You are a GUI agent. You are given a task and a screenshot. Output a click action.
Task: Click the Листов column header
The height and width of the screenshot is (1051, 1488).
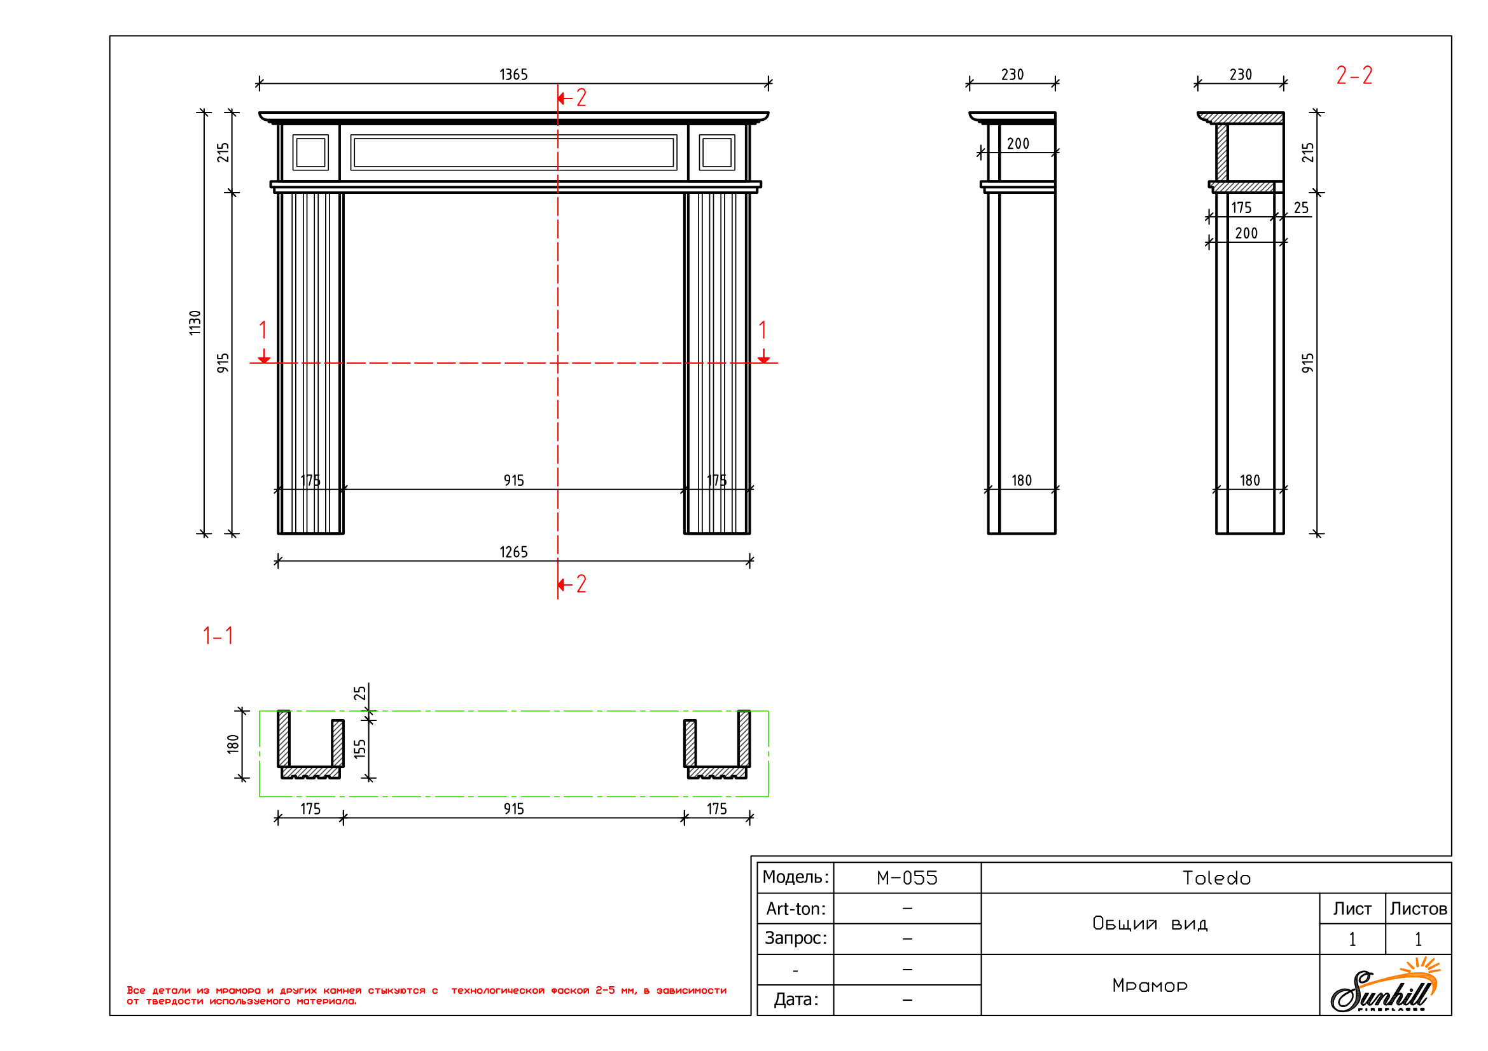1417,909
